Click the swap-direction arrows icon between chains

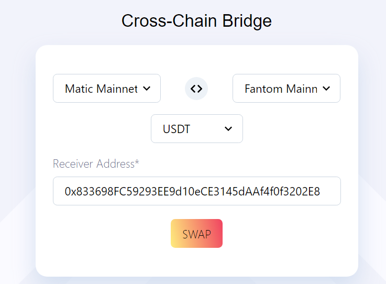click(x=196, y=89)
